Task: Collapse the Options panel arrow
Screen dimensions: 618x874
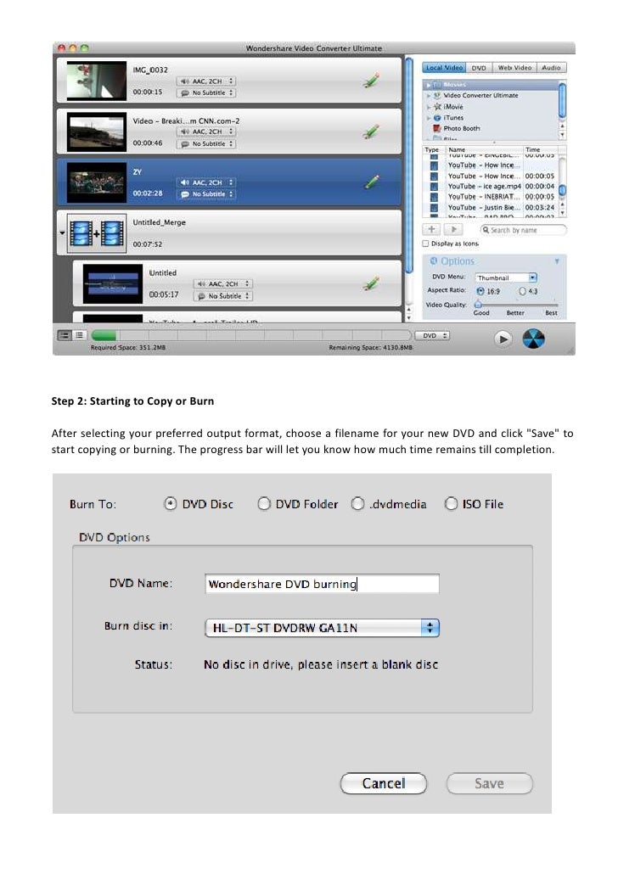Action: pyautogui.click(x=557, y=261)
